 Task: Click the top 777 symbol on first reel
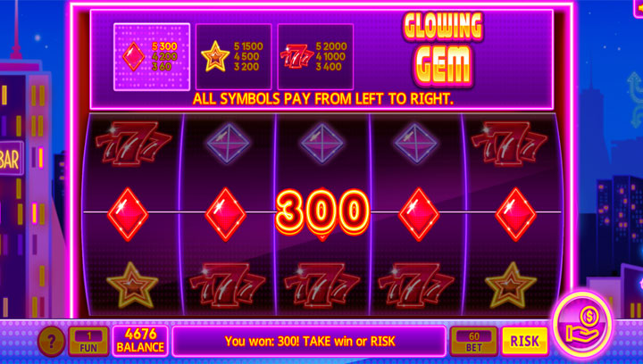click(133, 143)
